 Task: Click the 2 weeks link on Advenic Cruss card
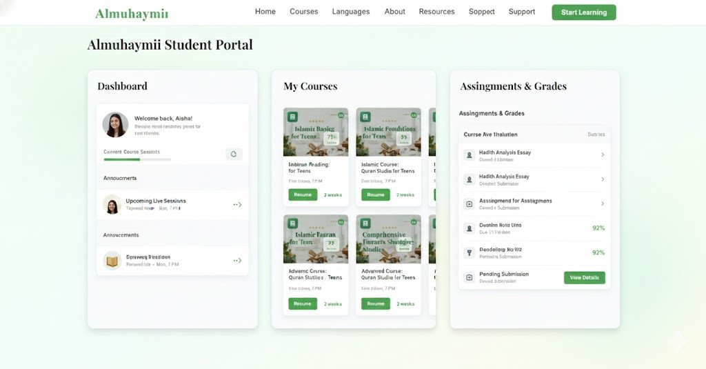333,304
